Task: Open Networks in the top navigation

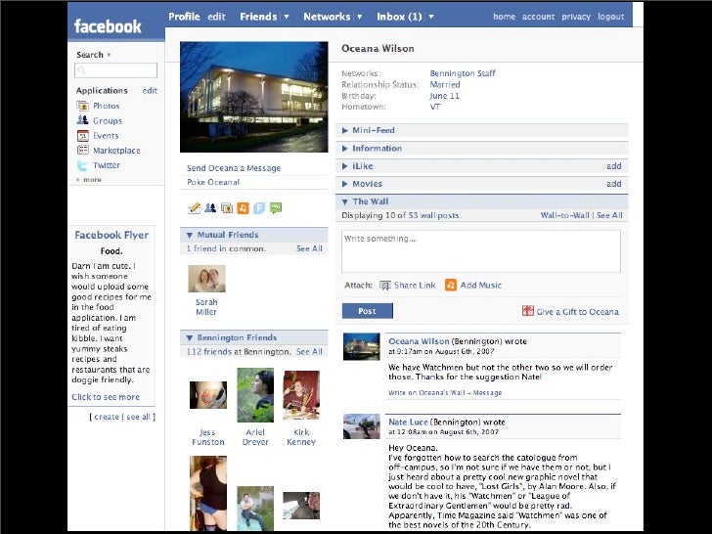Action: (327, 17)
